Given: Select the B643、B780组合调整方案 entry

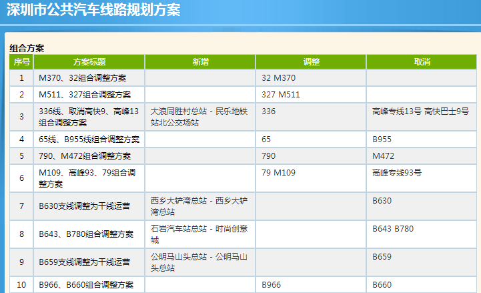Looking at the screenshot, I should pyautogui.click(x=86, y=234).
